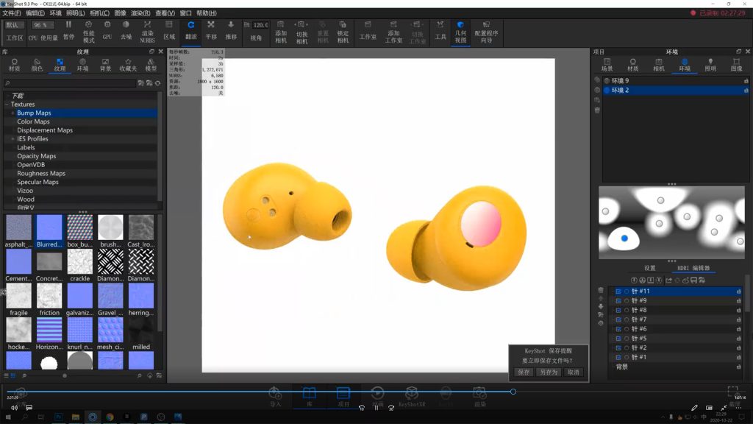
Task: Select the crackle texture thumbnail
Action: point(79,262)
